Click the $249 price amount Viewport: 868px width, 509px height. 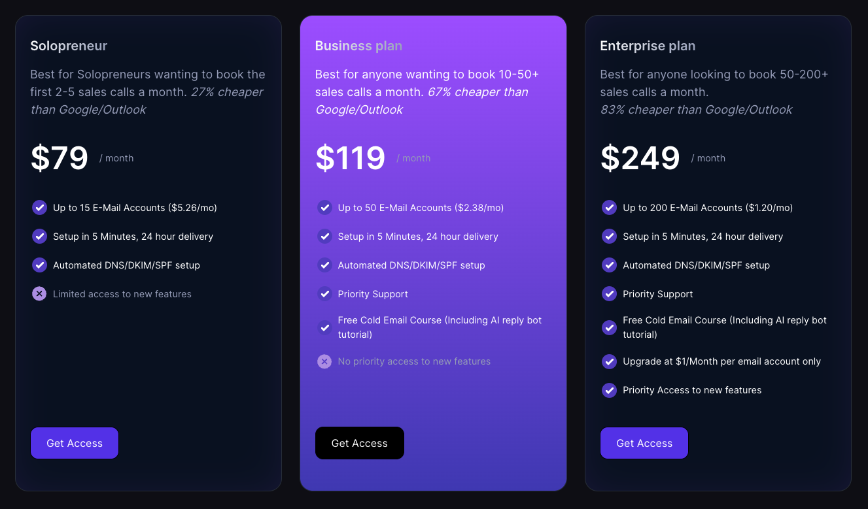(x=640, y=158)
